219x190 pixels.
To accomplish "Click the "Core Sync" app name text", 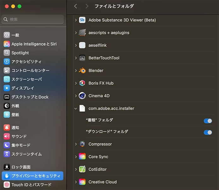I will click(98, 157).
